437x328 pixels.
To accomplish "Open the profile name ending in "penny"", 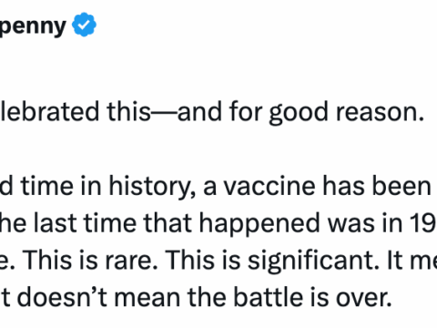I will [33, 26].
